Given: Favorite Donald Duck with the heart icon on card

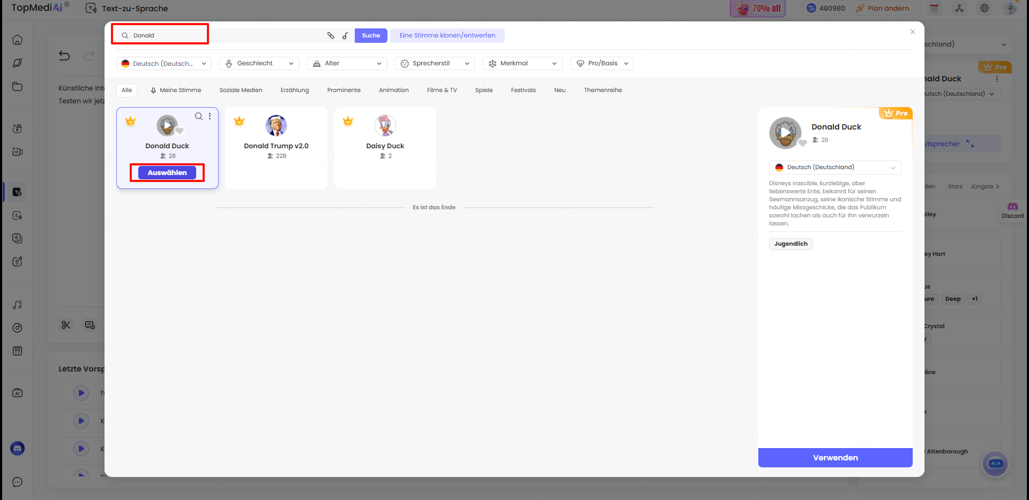Looking at the screenshot, I should click(180, 131).
